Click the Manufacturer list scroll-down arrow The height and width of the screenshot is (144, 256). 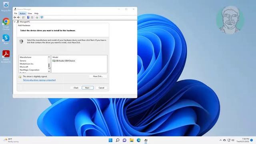coord(49,72)
